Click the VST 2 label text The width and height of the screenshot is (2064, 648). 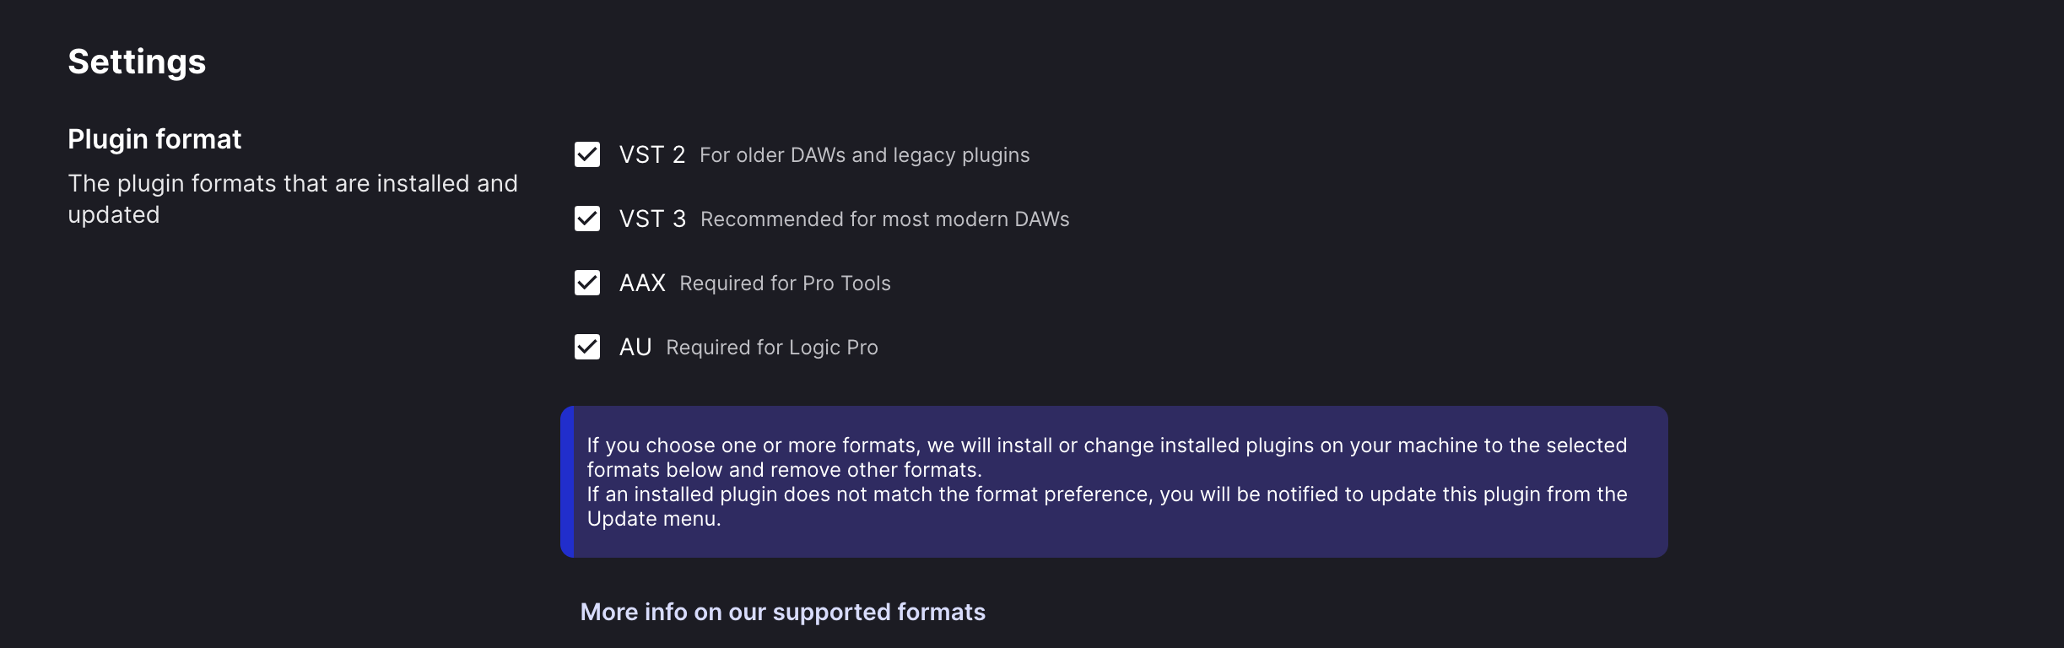tap(652, 155)
